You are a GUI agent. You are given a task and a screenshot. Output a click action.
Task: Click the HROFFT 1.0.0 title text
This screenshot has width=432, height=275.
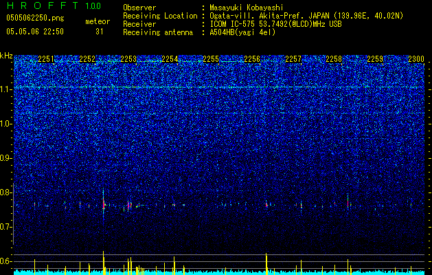tap(54, 5)
